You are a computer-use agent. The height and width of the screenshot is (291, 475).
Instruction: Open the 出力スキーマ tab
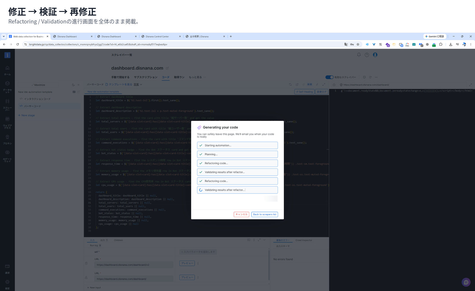pyautogui.click(x=283, y=246)
